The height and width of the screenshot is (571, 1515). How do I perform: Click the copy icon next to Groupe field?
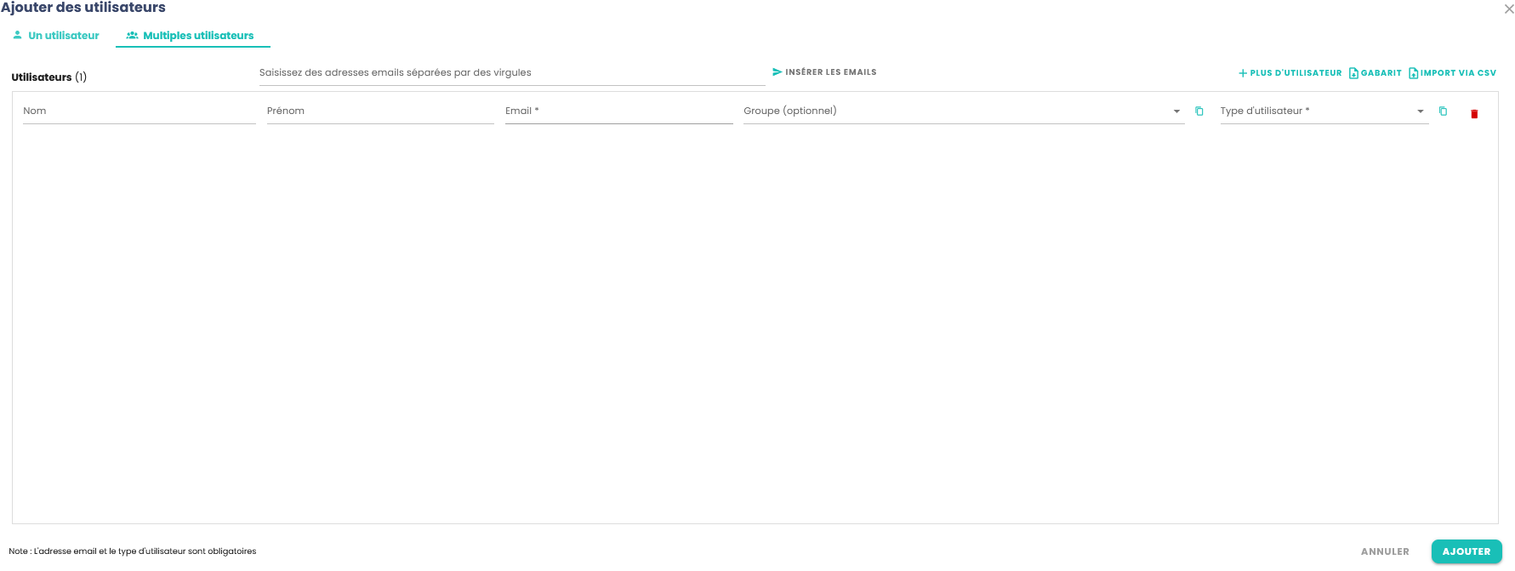click(x=1199, y=111)
